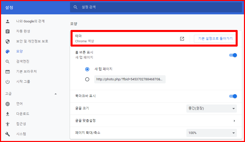The width and height of the screenshot is (245, 142).
Task: Click the power icon for 시작 그룹
Action: click(8, 82)
